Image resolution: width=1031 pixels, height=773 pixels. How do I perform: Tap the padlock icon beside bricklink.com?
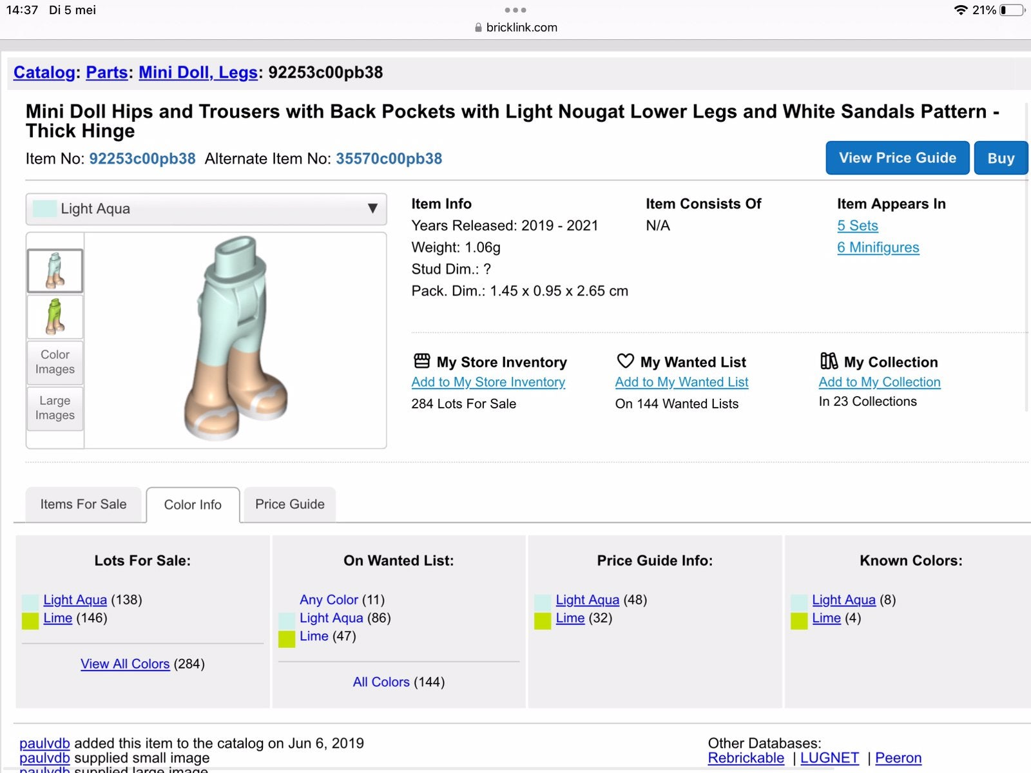[478, 28]
